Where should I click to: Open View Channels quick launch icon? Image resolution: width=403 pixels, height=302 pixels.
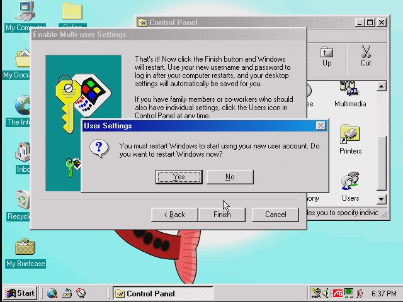pyautogui.click(x=81, y=293)
